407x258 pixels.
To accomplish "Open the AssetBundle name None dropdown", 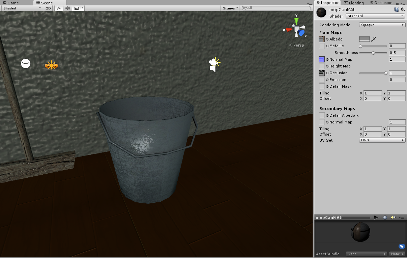I will click(x=367, y=254).
